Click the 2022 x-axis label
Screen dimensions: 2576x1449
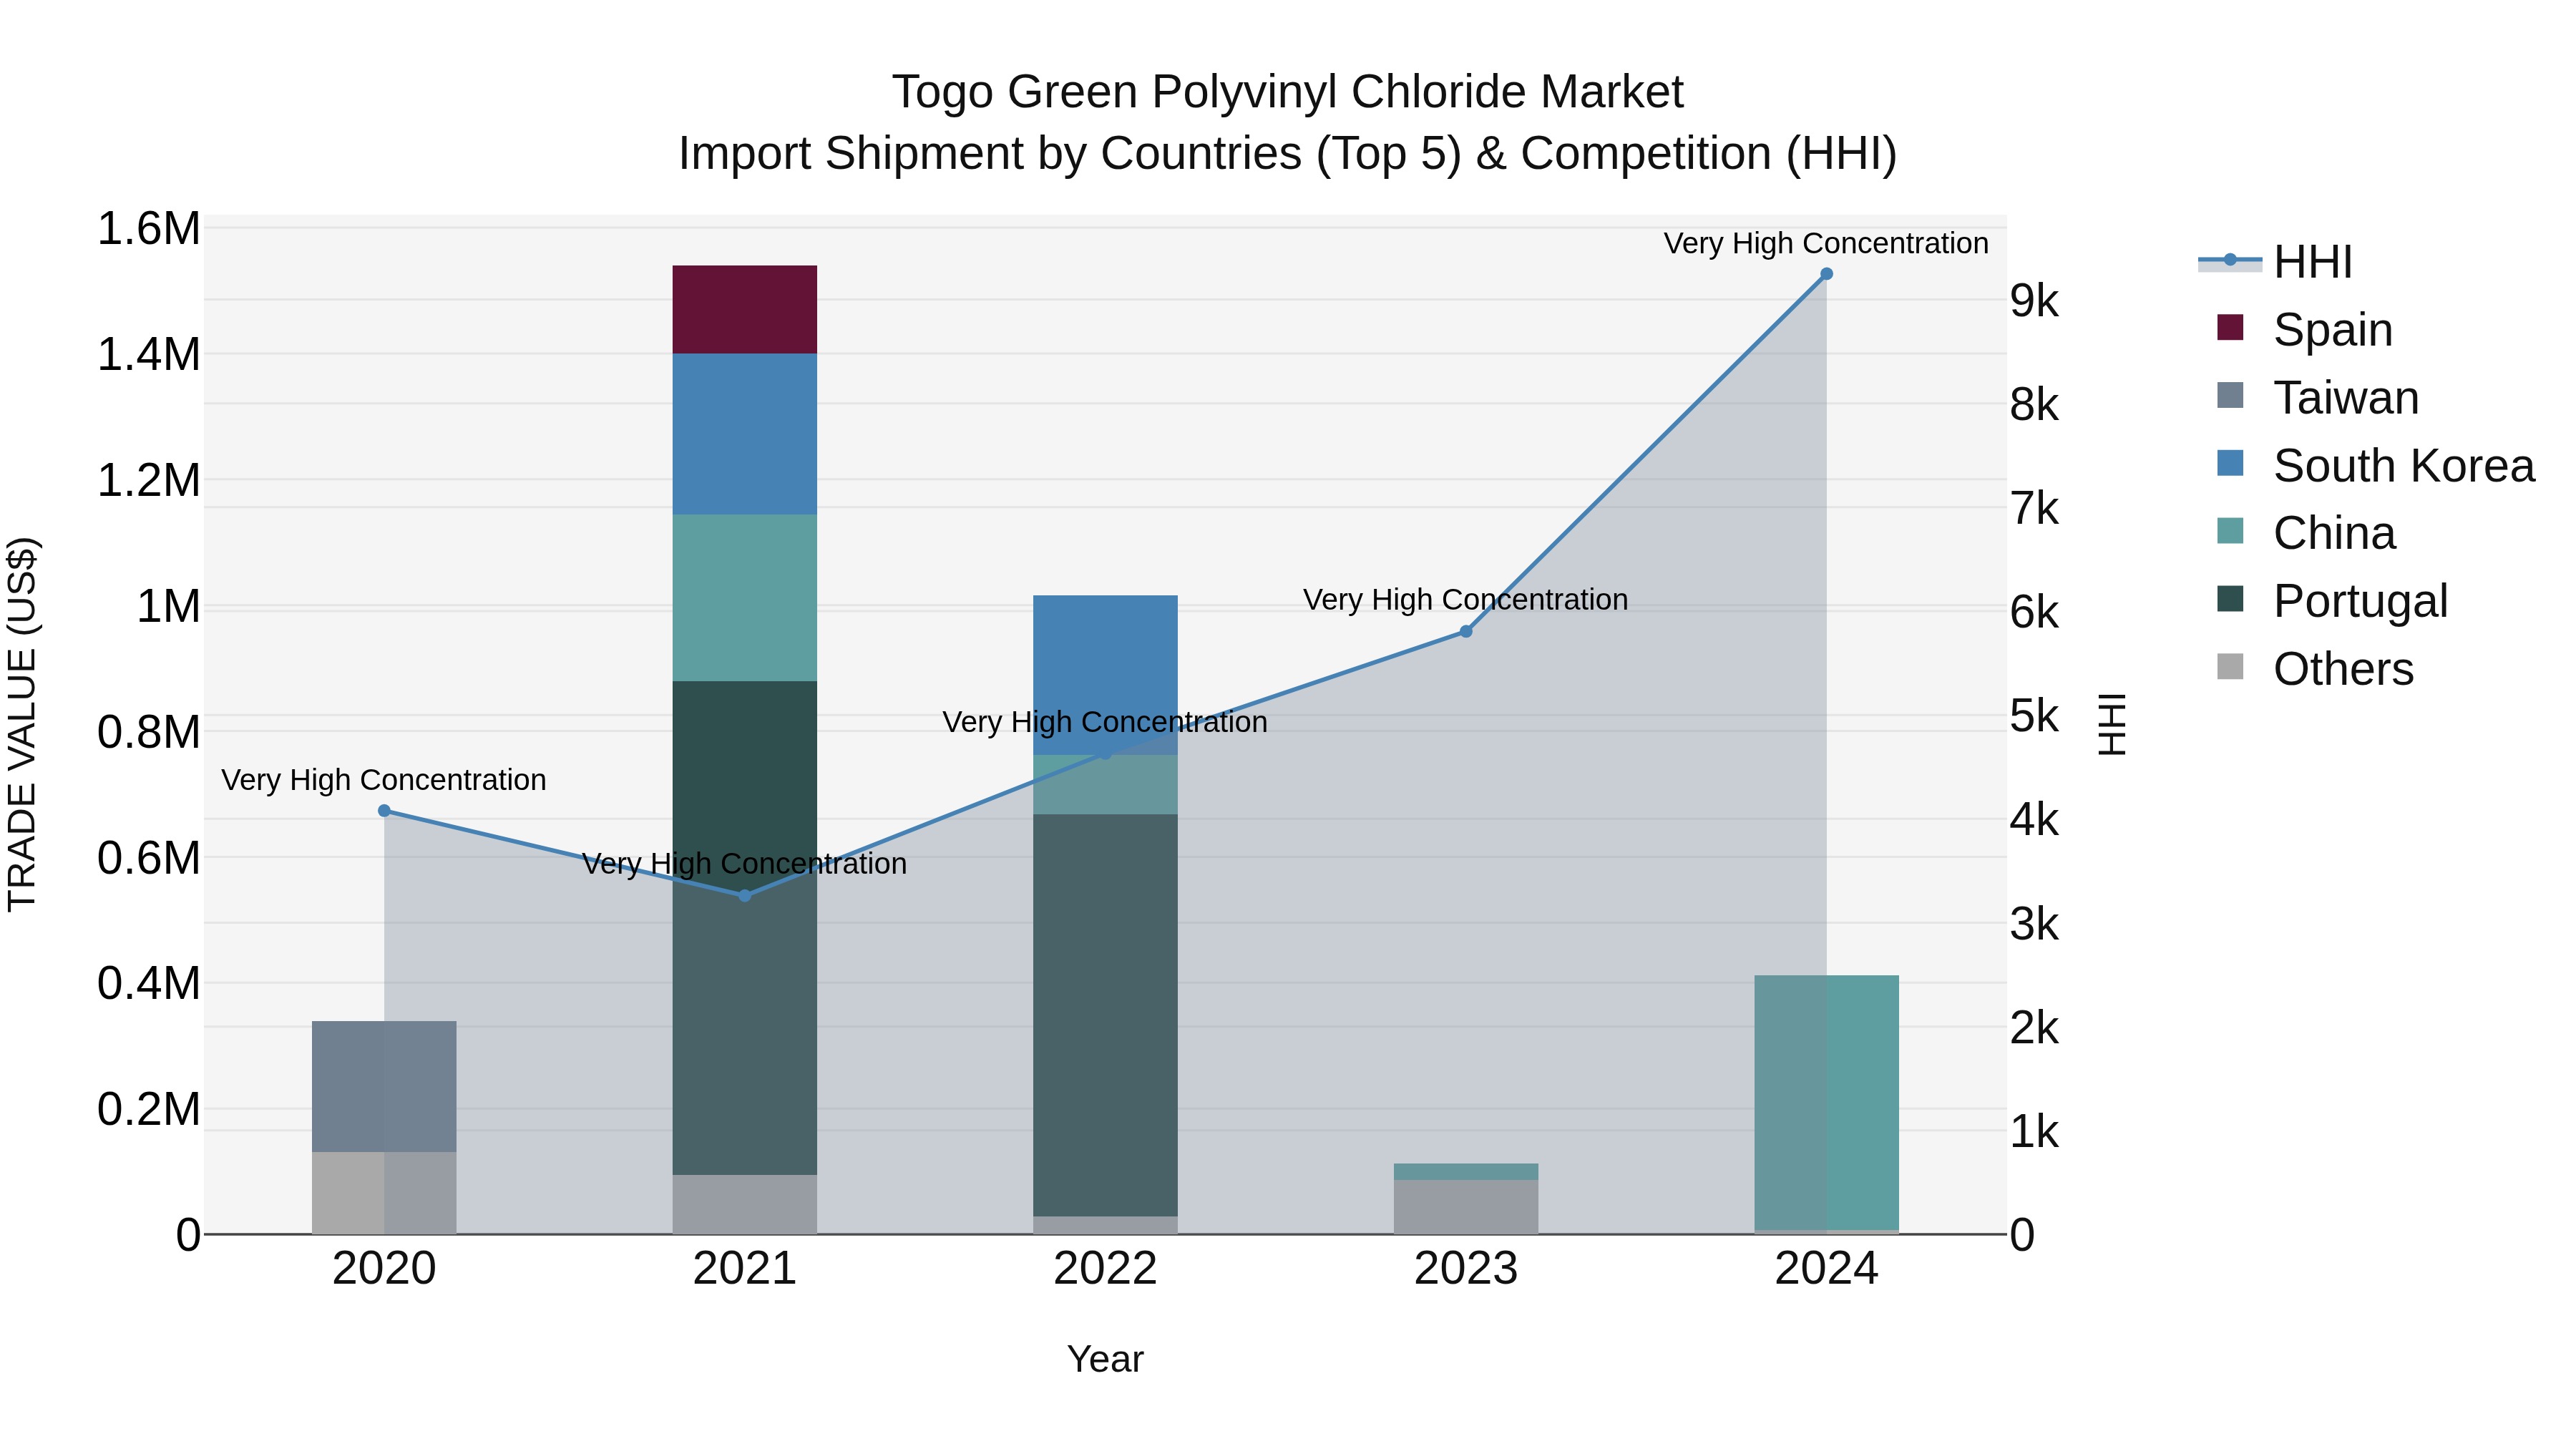pos(1105,1269)
